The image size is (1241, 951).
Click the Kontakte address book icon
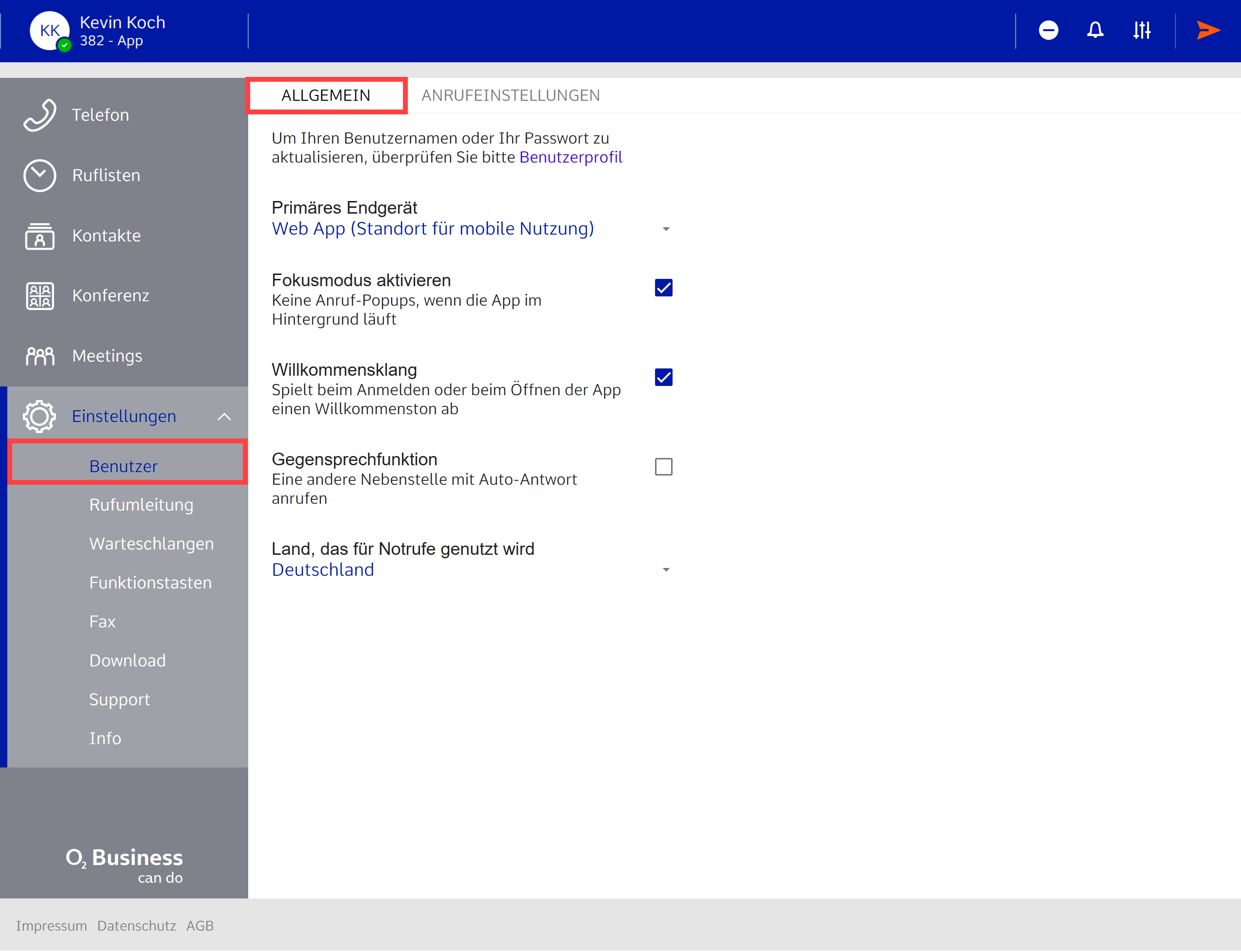coord(39,236)
